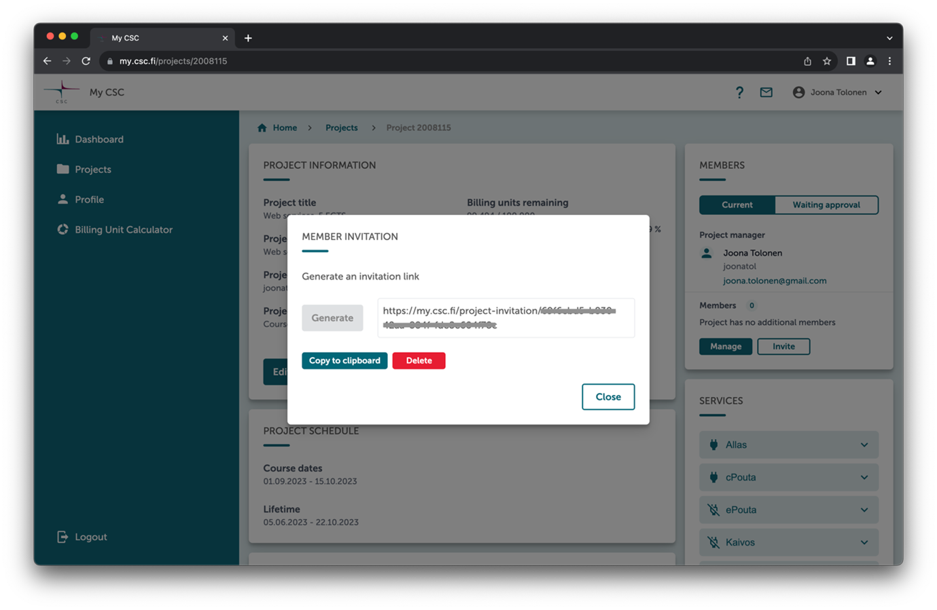
Task: Delete the invitation link with red button
Action: click(x=419, y=360)
